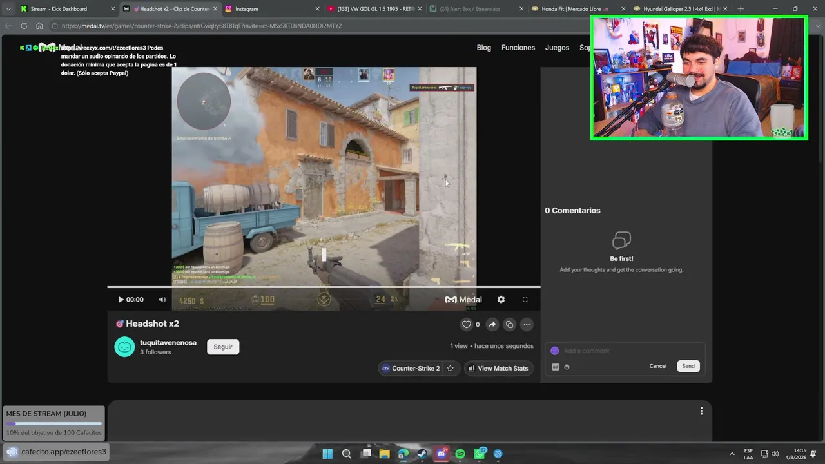
Task: Open Windows taskbar search
Action: coord(347,454)
